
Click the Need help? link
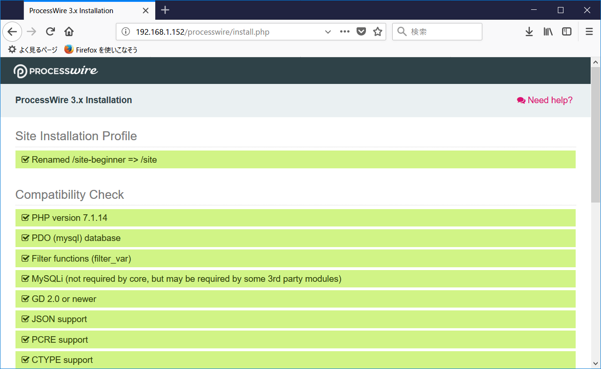[x=544, y=100]
